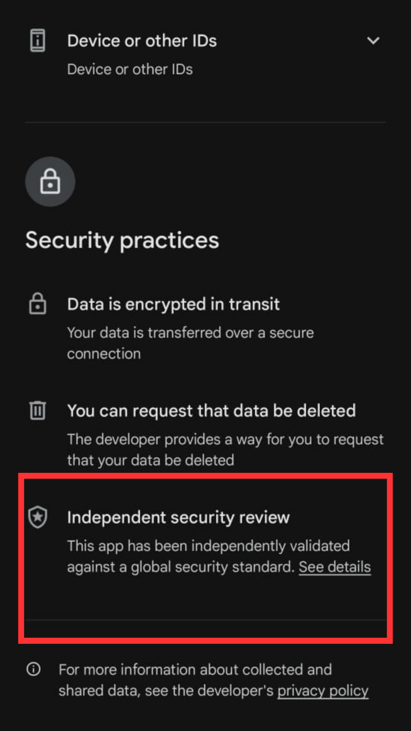This screenshot has width=411, height=731.
Task: Click the developer deletion request description
Action: [x=225, y=450]
